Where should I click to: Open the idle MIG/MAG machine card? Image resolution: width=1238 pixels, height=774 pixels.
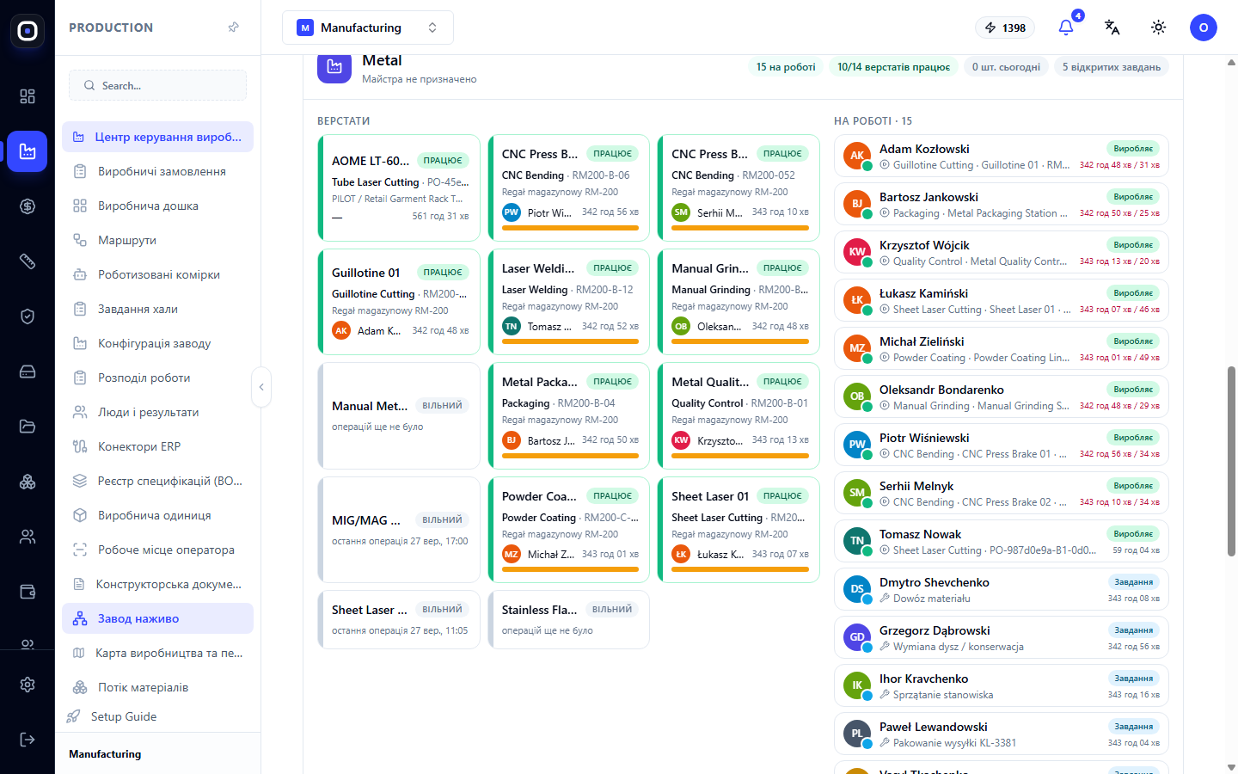399,530
